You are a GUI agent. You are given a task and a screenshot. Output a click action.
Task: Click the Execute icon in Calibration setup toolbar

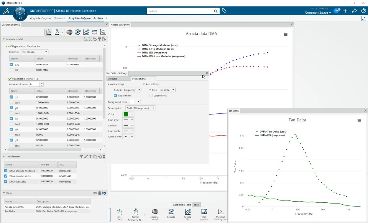coord(78,32)
